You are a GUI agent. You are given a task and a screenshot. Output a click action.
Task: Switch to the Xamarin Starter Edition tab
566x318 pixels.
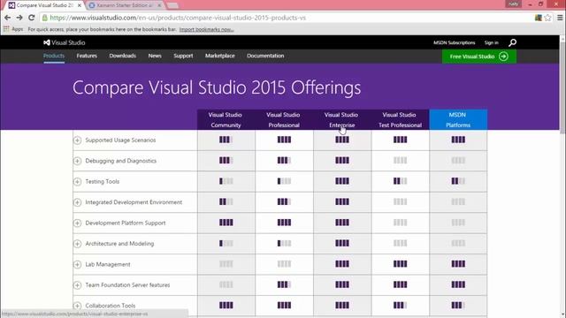(125, 5)
